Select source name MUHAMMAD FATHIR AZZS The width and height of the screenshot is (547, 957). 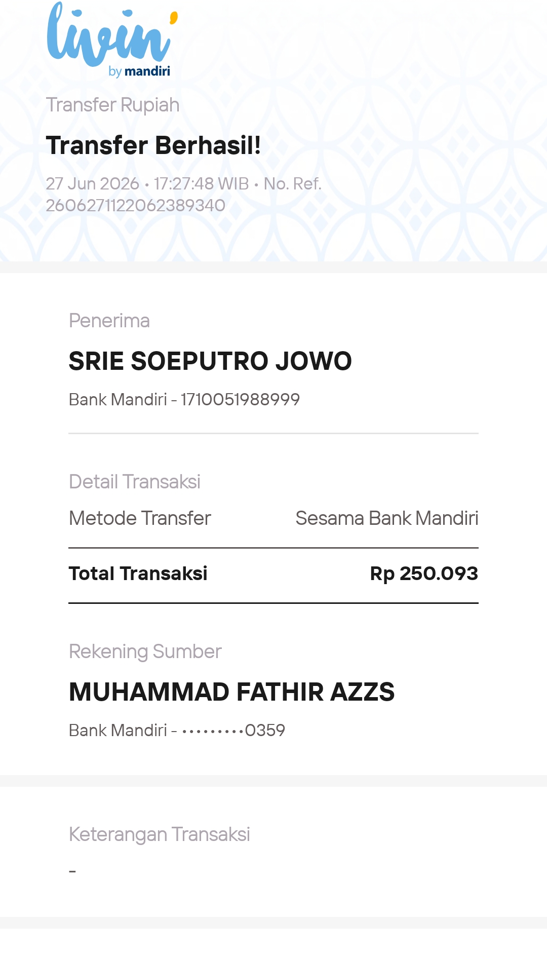(x=232, y=692)
